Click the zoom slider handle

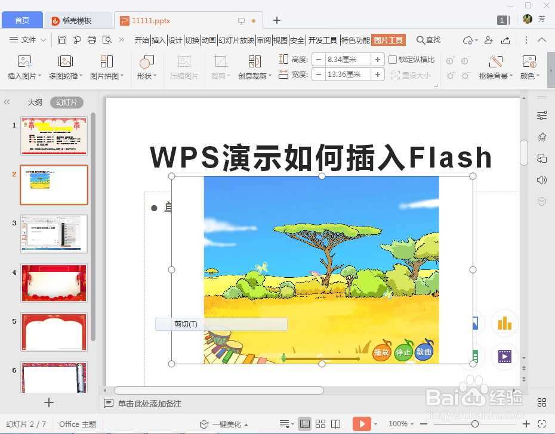pos(475,424)
